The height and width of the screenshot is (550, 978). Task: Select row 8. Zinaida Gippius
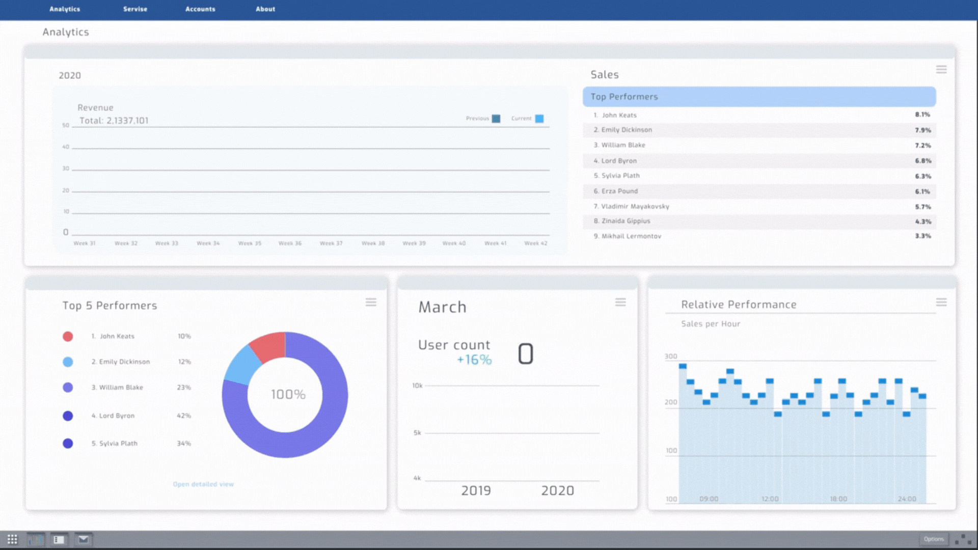click(759, 222)
